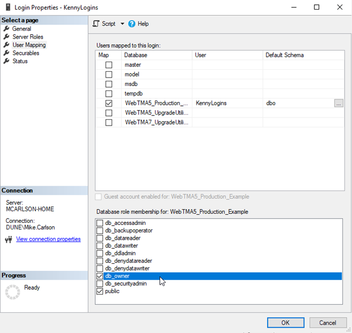Uncheck the db_owner role
Image resolution: width=352 pixels, height=333 pixels.
100,276
